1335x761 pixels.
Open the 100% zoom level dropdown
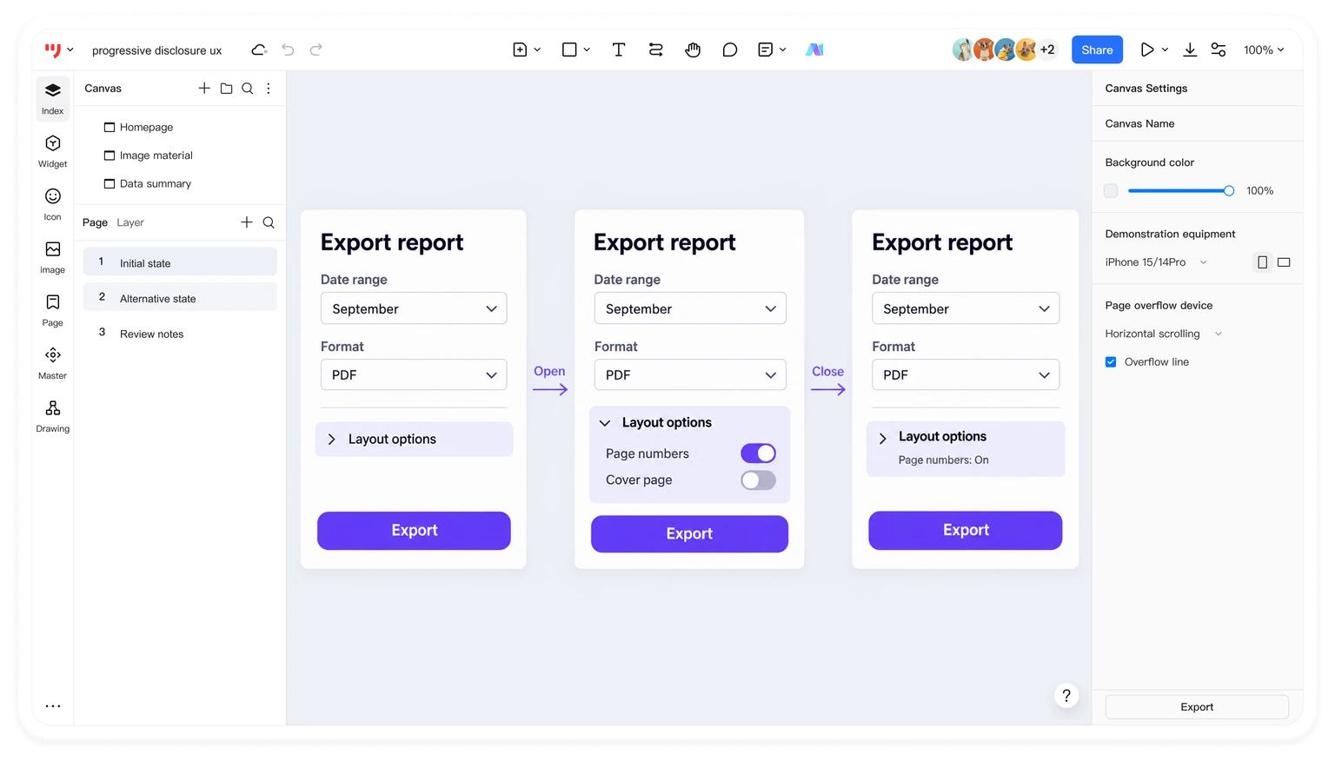pos(1264,50)
